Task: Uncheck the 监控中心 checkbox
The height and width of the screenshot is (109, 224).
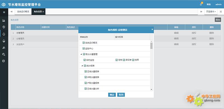Action: pyautogui.click(x=83, y=48)
